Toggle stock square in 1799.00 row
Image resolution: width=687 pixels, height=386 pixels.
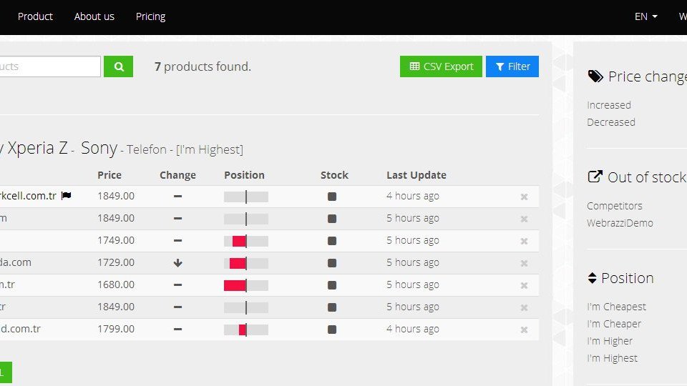(x=332, y=330)
